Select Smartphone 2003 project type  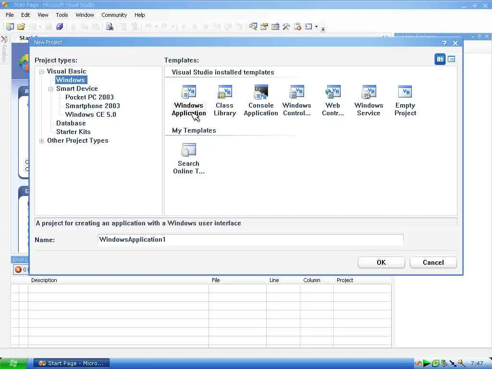point(93,106)
